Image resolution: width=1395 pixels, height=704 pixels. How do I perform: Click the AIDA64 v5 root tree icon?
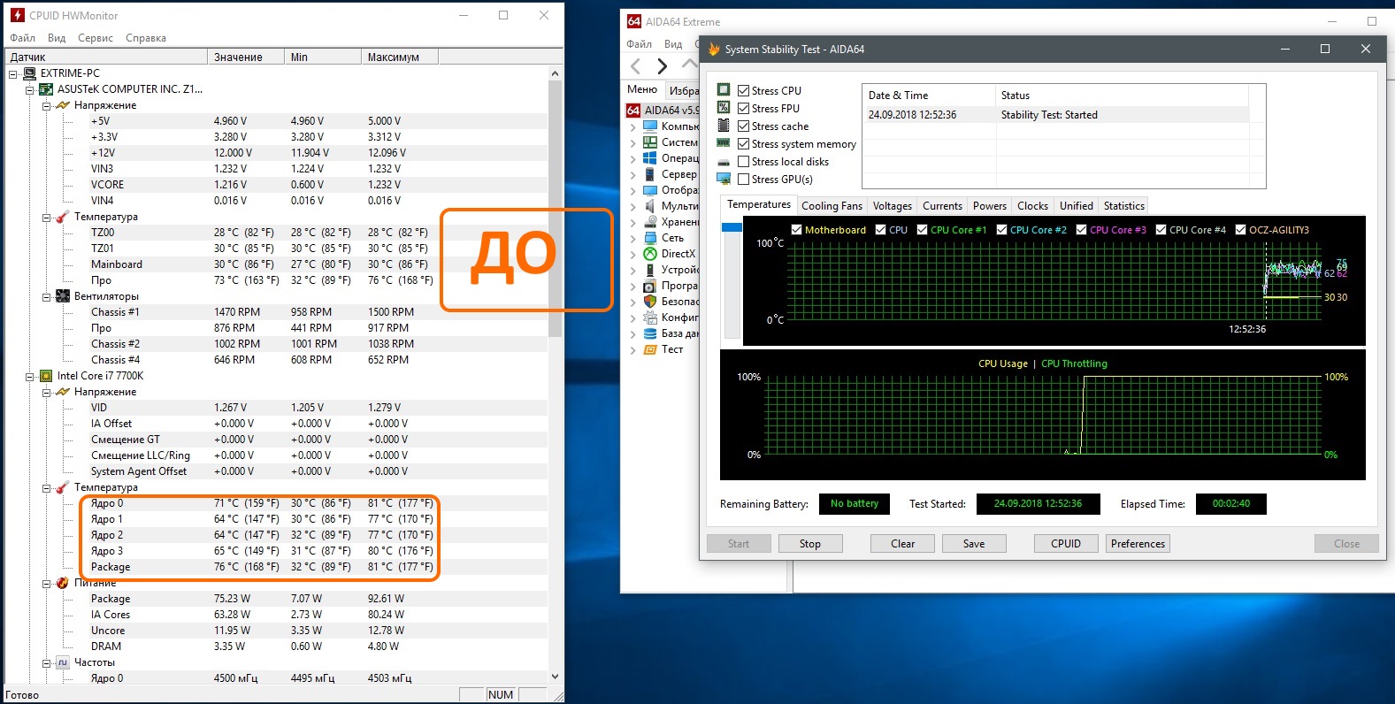[x=633, y=111]
